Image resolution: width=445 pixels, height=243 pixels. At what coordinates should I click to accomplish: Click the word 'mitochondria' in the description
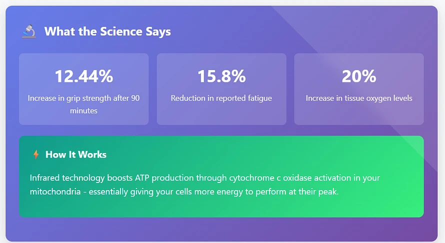(x=55, y=191)
